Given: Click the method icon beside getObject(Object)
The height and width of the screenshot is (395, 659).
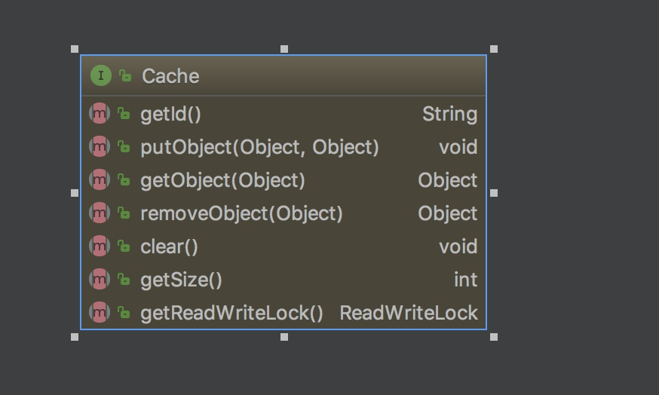Looking at the screenshot, I should (100, 180).
